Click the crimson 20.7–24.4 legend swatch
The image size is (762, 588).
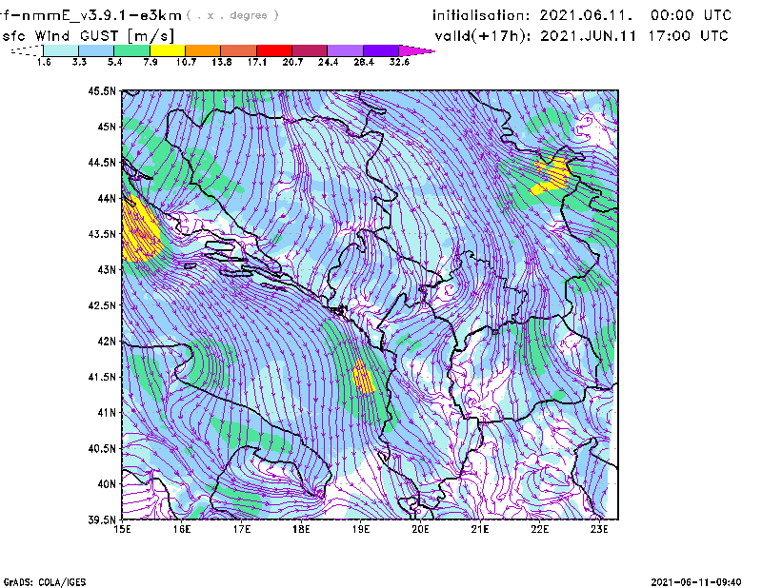tap(310, 50)
